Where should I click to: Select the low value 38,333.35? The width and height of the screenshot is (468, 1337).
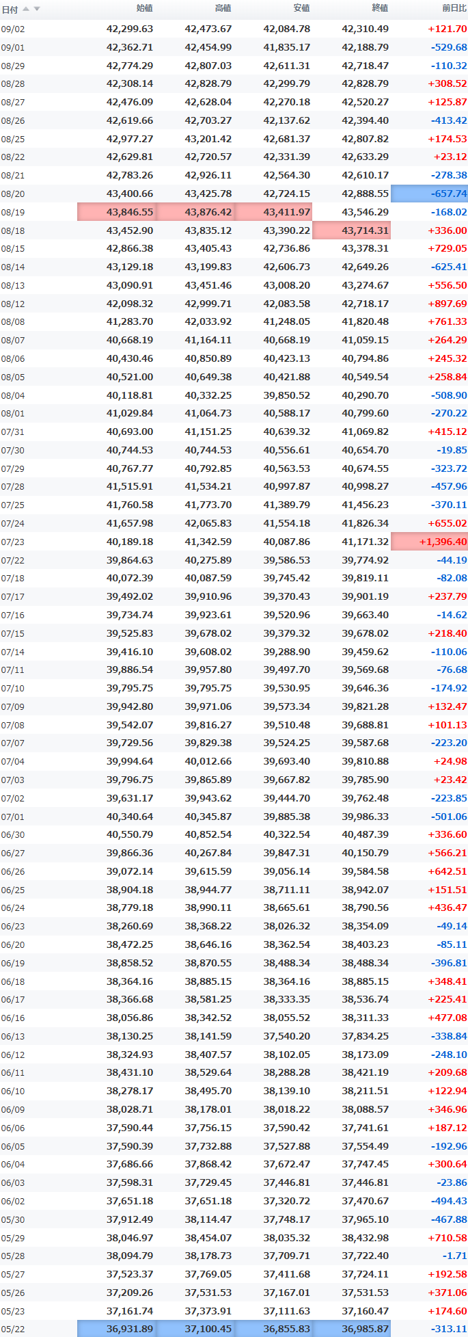click(287, 999)
